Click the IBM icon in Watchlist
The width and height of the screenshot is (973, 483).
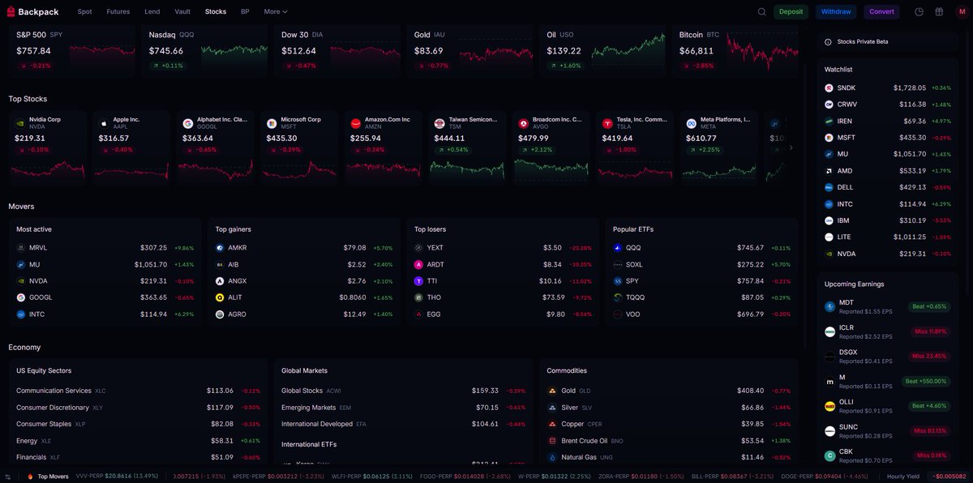pyautogui.click(x=829, y=220)
